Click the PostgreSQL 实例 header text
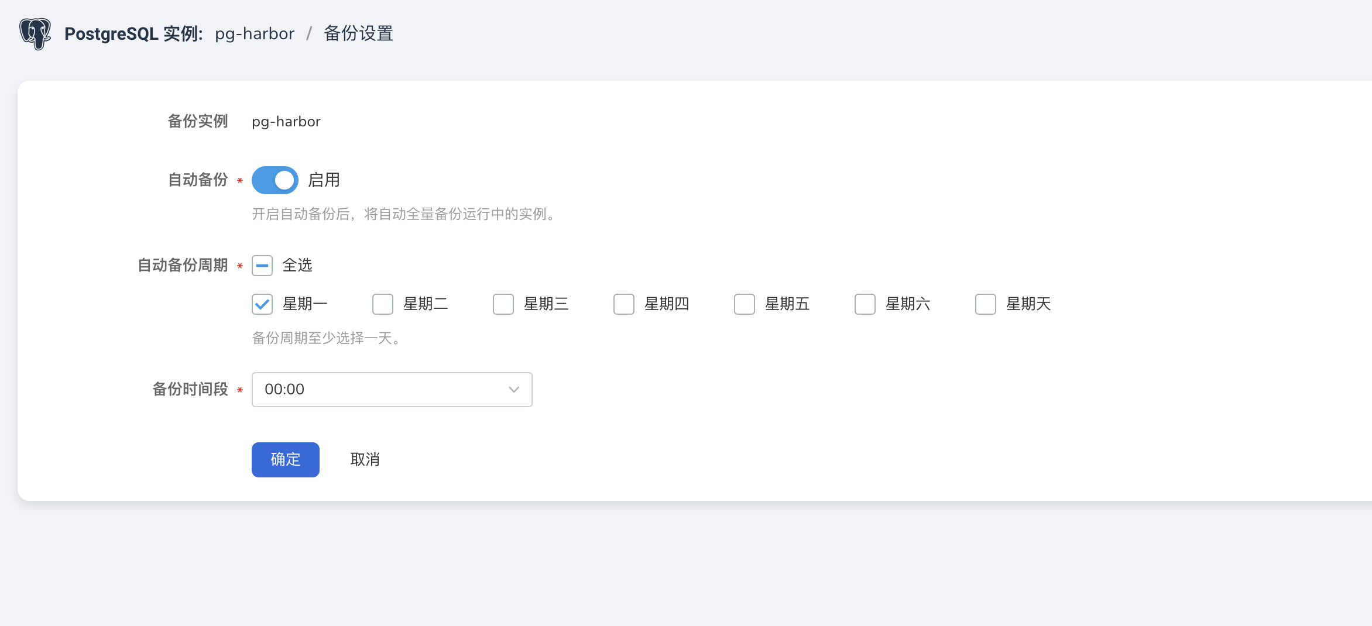This screenshot has height=626, width=1372. pyautogui.click(x=135, y=33)
